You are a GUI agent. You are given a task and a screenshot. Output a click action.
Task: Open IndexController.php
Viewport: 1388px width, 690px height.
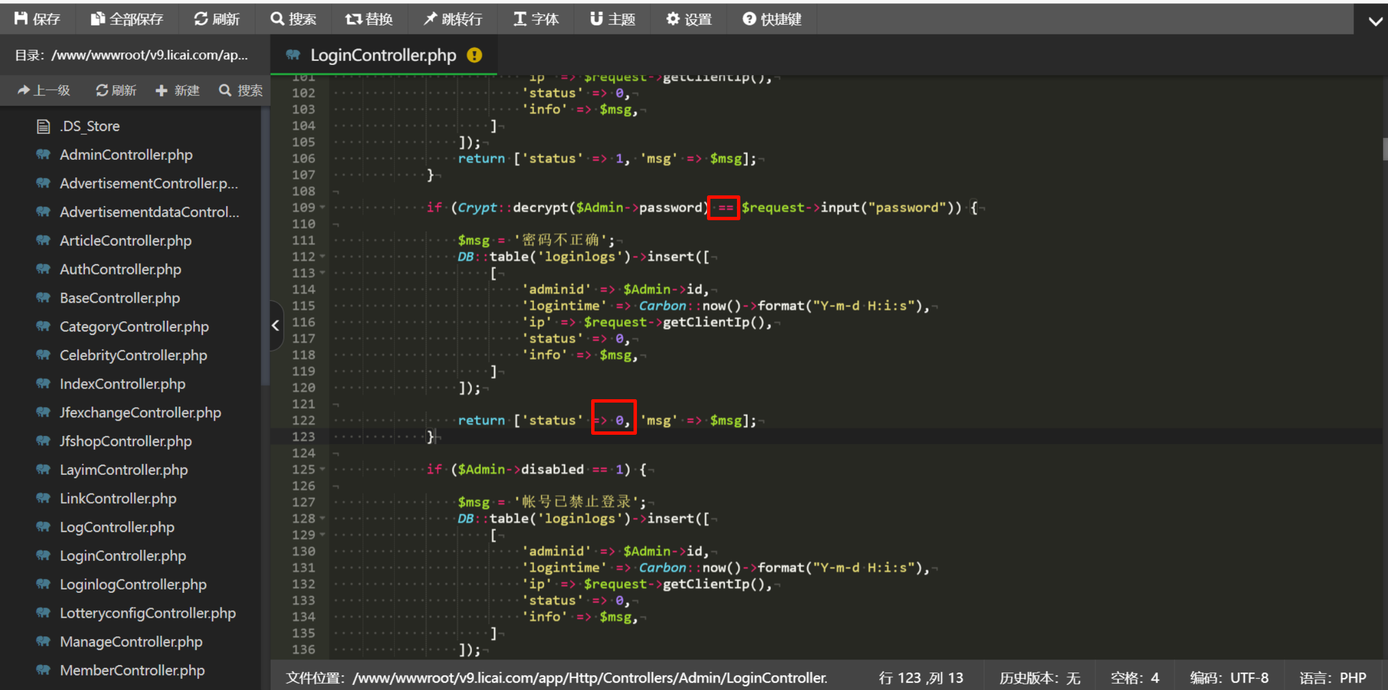point(123,384)
